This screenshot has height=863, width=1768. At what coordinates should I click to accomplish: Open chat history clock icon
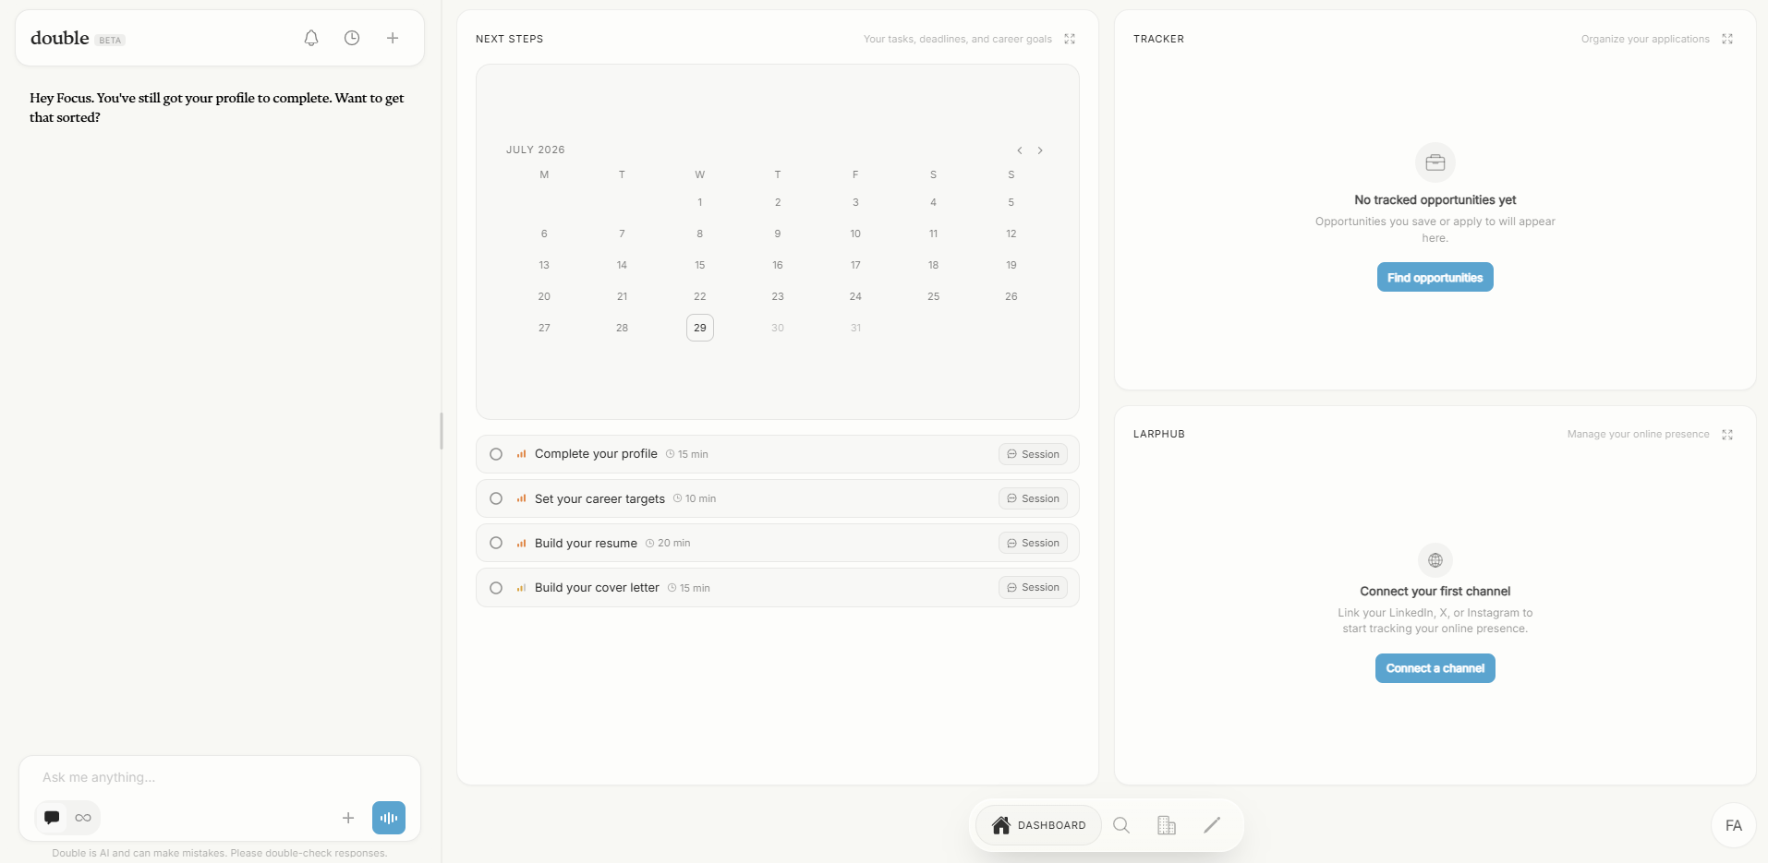click(x=352, y=38)
